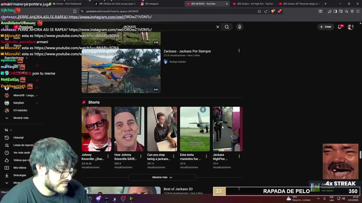Open Brave Rewards triangle icon

[279, 11]
